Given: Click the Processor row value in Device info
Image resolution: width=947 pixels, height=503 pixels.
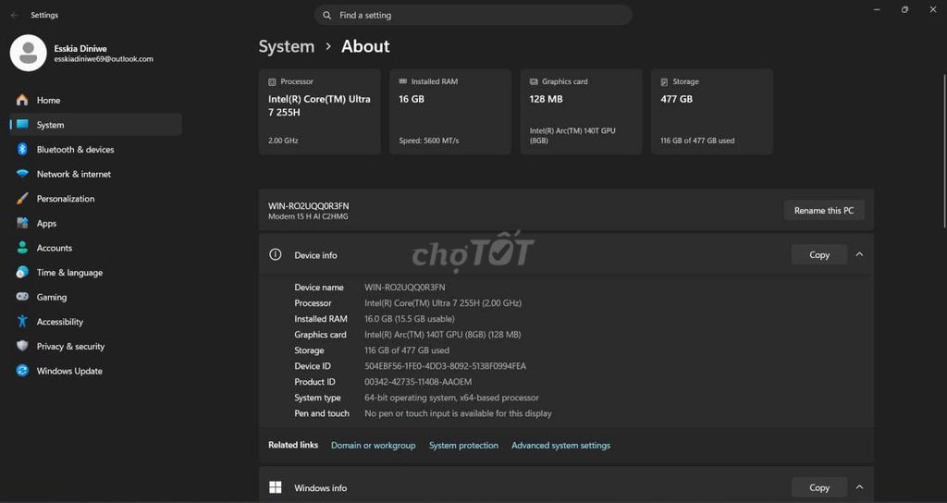Looking at the screenshot, I should tap(443, 303).
